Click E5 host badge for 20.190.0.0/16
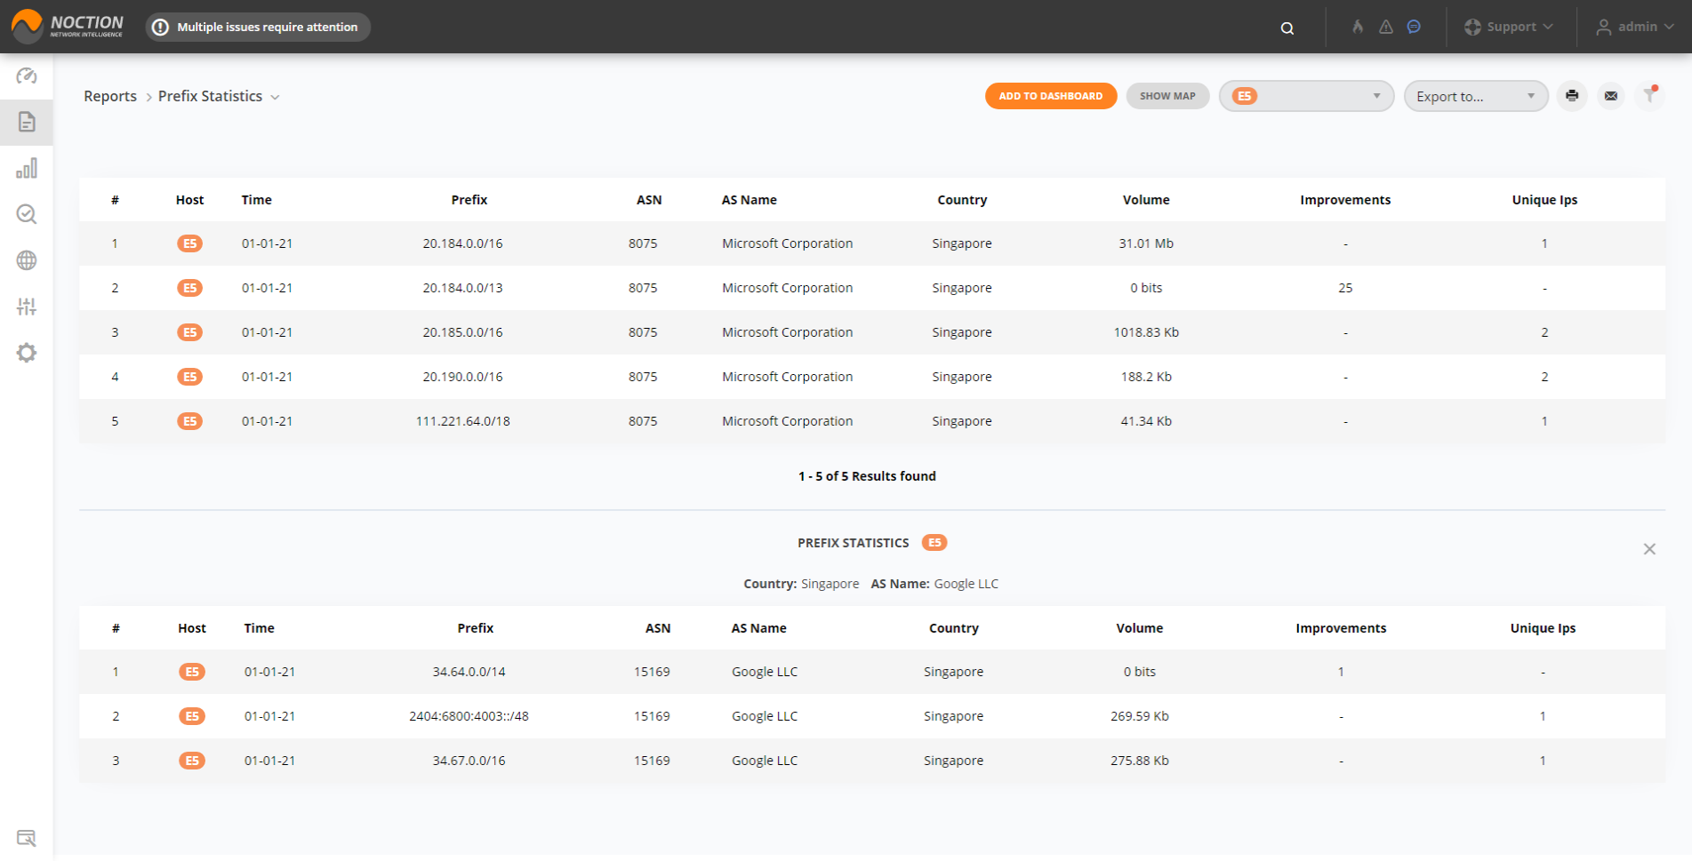Image resolution: width=1692 pixels, height=861 pixels. (x=189, y=377)
